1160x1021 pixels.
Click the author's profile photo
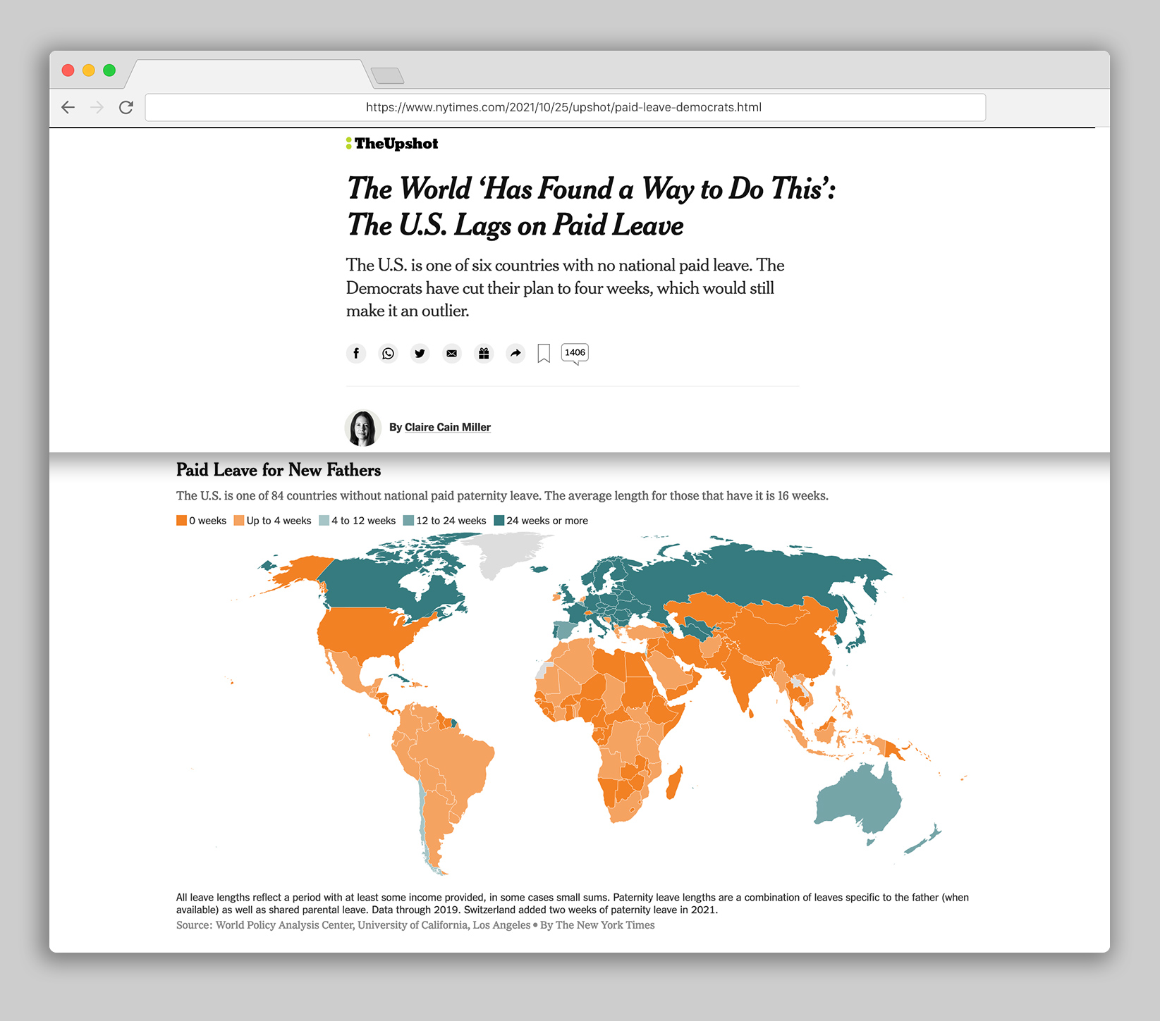click(362, 428)
